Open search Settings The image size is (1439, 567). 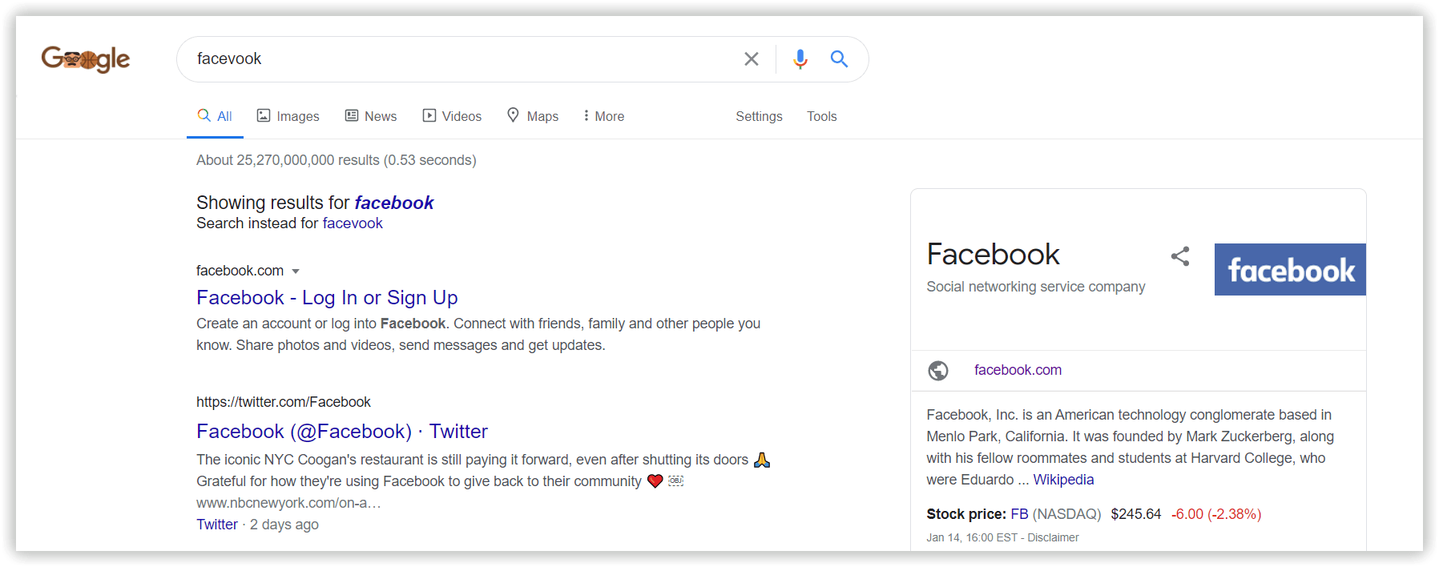pyautogui.click(x=759, y=116)
